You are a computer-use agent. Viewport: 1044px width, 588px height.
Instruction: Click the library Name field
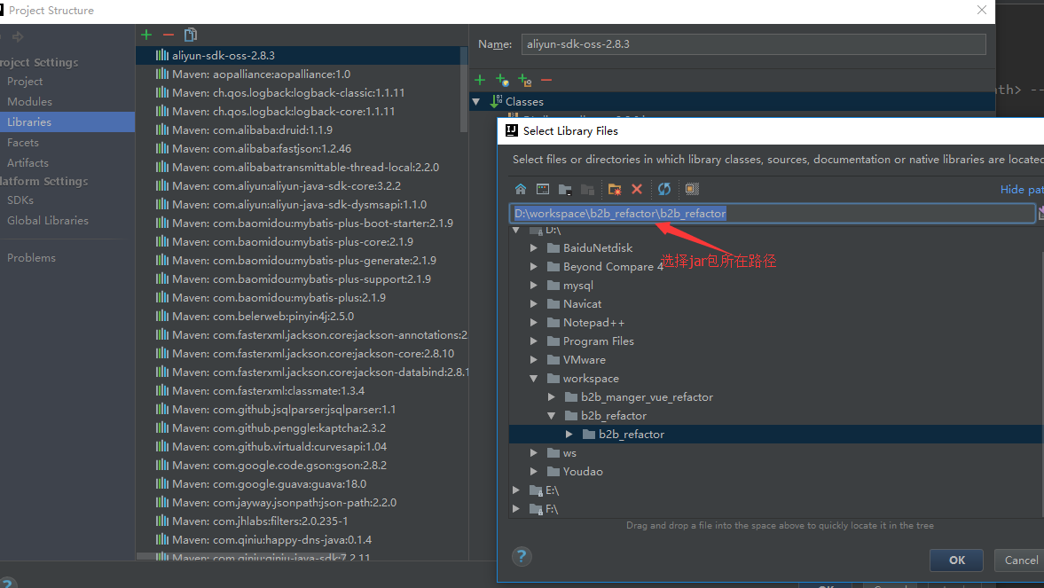point(753,44)
